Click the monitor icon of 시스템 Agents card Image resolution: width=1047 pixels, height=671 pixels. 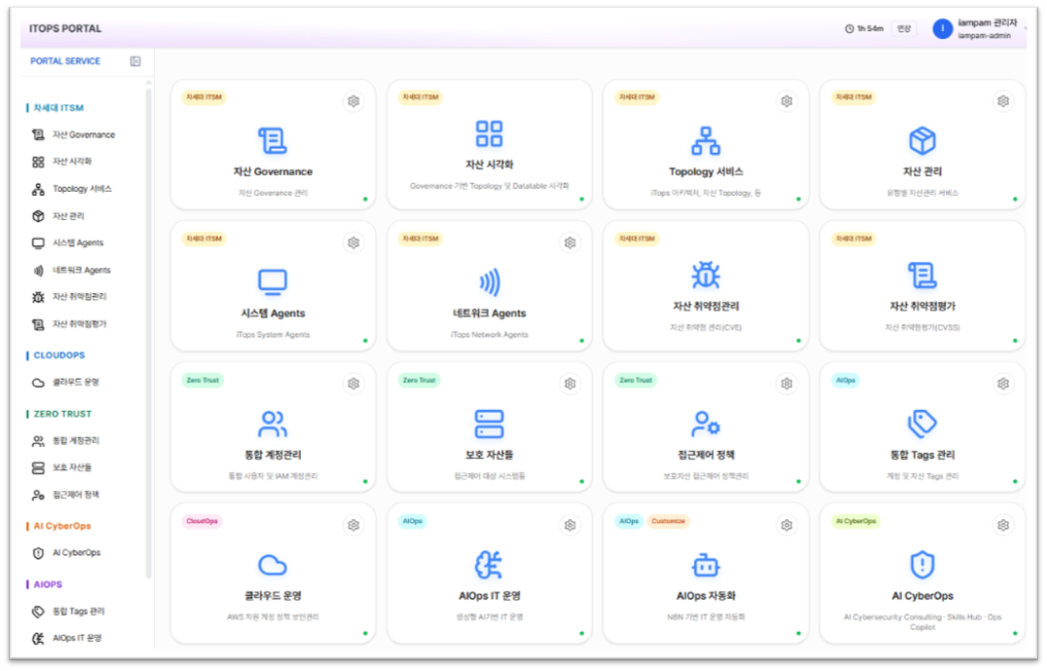coord(273,282)
